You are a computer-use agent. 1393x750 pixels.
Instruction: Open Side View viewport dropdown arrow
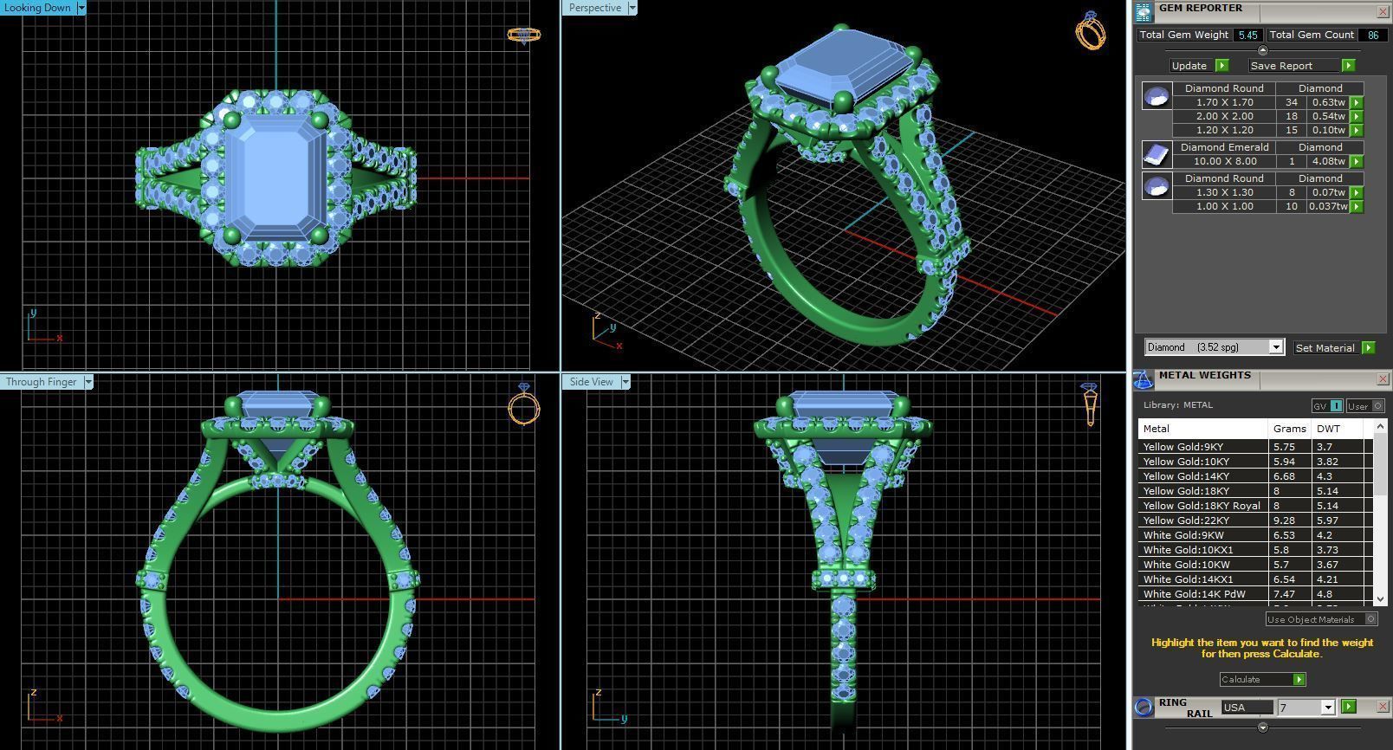tap(625, 382)
